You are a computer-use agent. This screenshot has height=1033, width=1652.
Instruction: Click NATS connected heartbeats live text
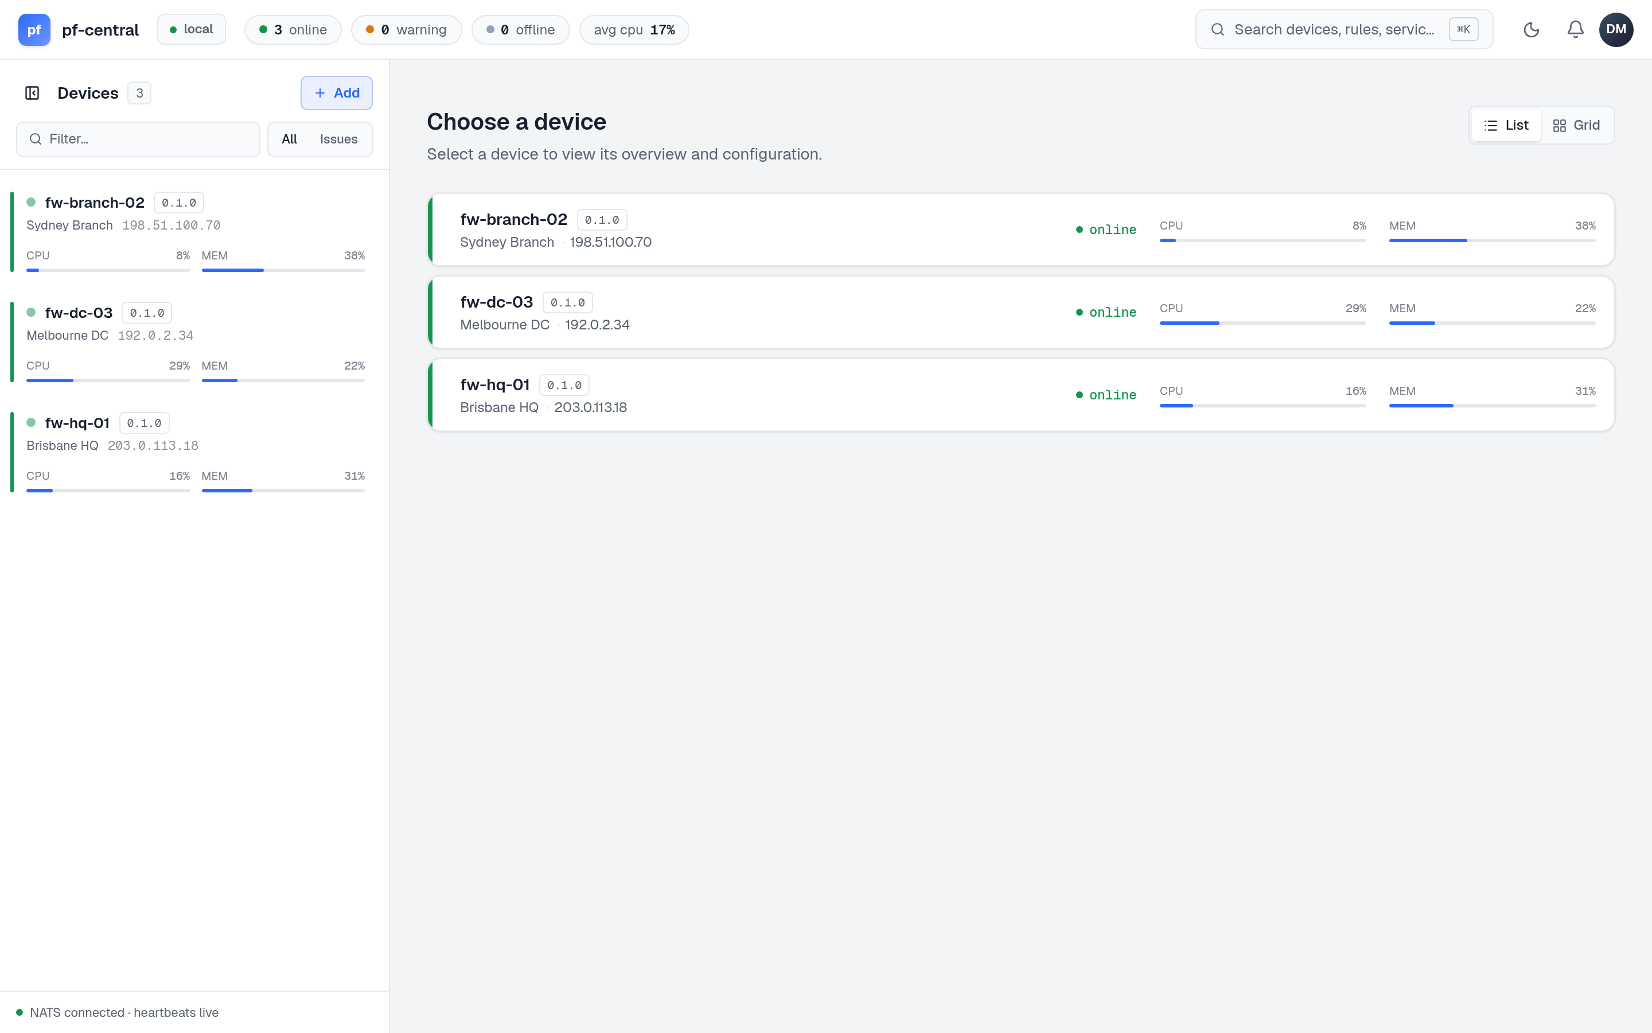coord(124,1012)
